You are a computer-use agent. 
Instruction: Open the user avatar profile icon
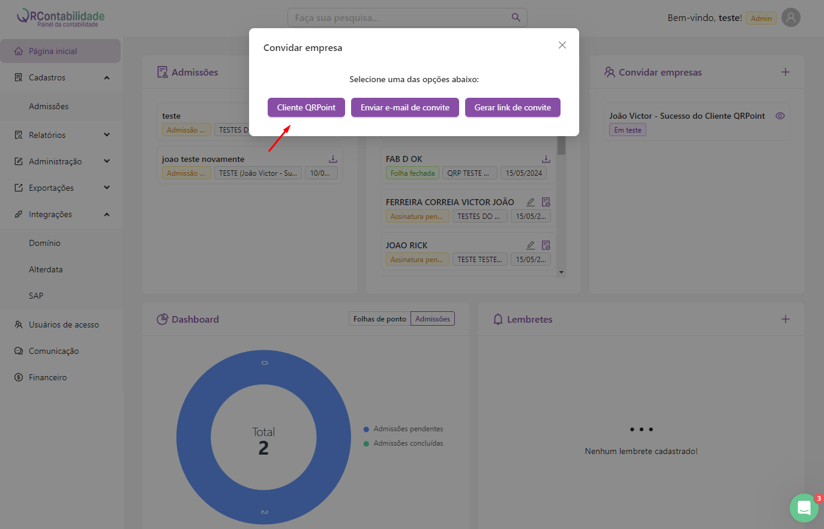(x=790, y=18)
